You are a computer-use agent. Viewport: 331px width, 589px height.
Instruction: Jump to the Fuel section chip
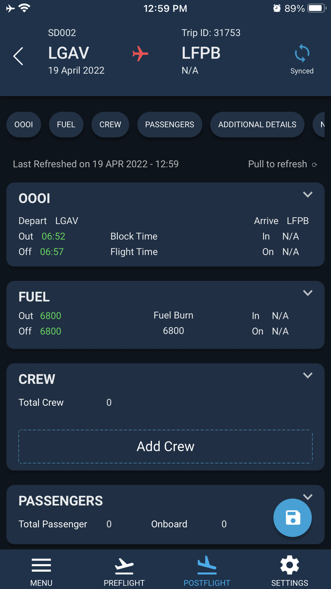pos(66,125)
